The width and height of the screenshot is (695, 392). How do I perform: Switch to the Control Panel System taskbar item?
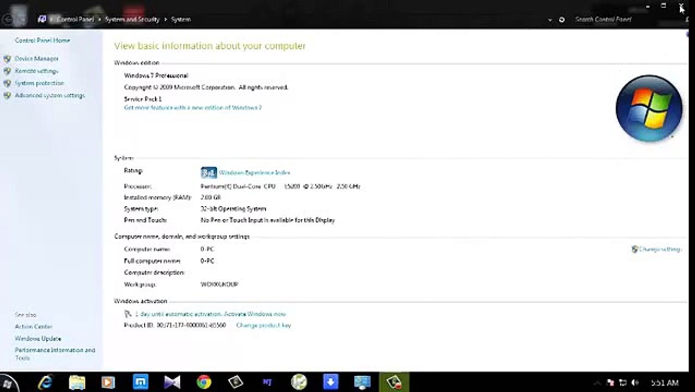362,383
